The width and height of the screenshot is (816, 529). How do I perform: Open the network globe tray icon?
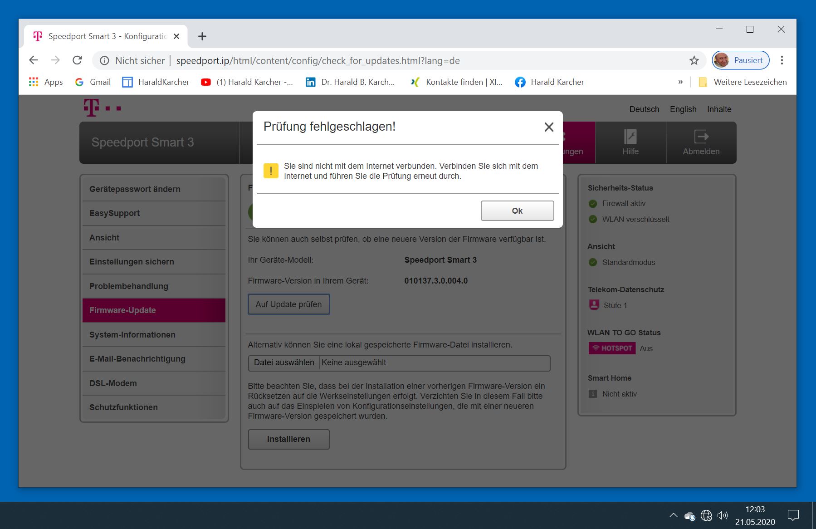tap(706, 515)
